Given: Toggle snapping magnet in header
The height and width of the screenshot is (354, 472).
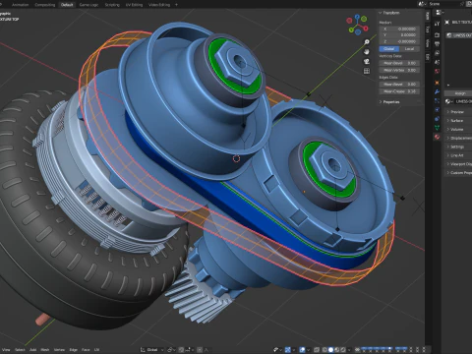Looking at the screenshot, I should point(181,350).
